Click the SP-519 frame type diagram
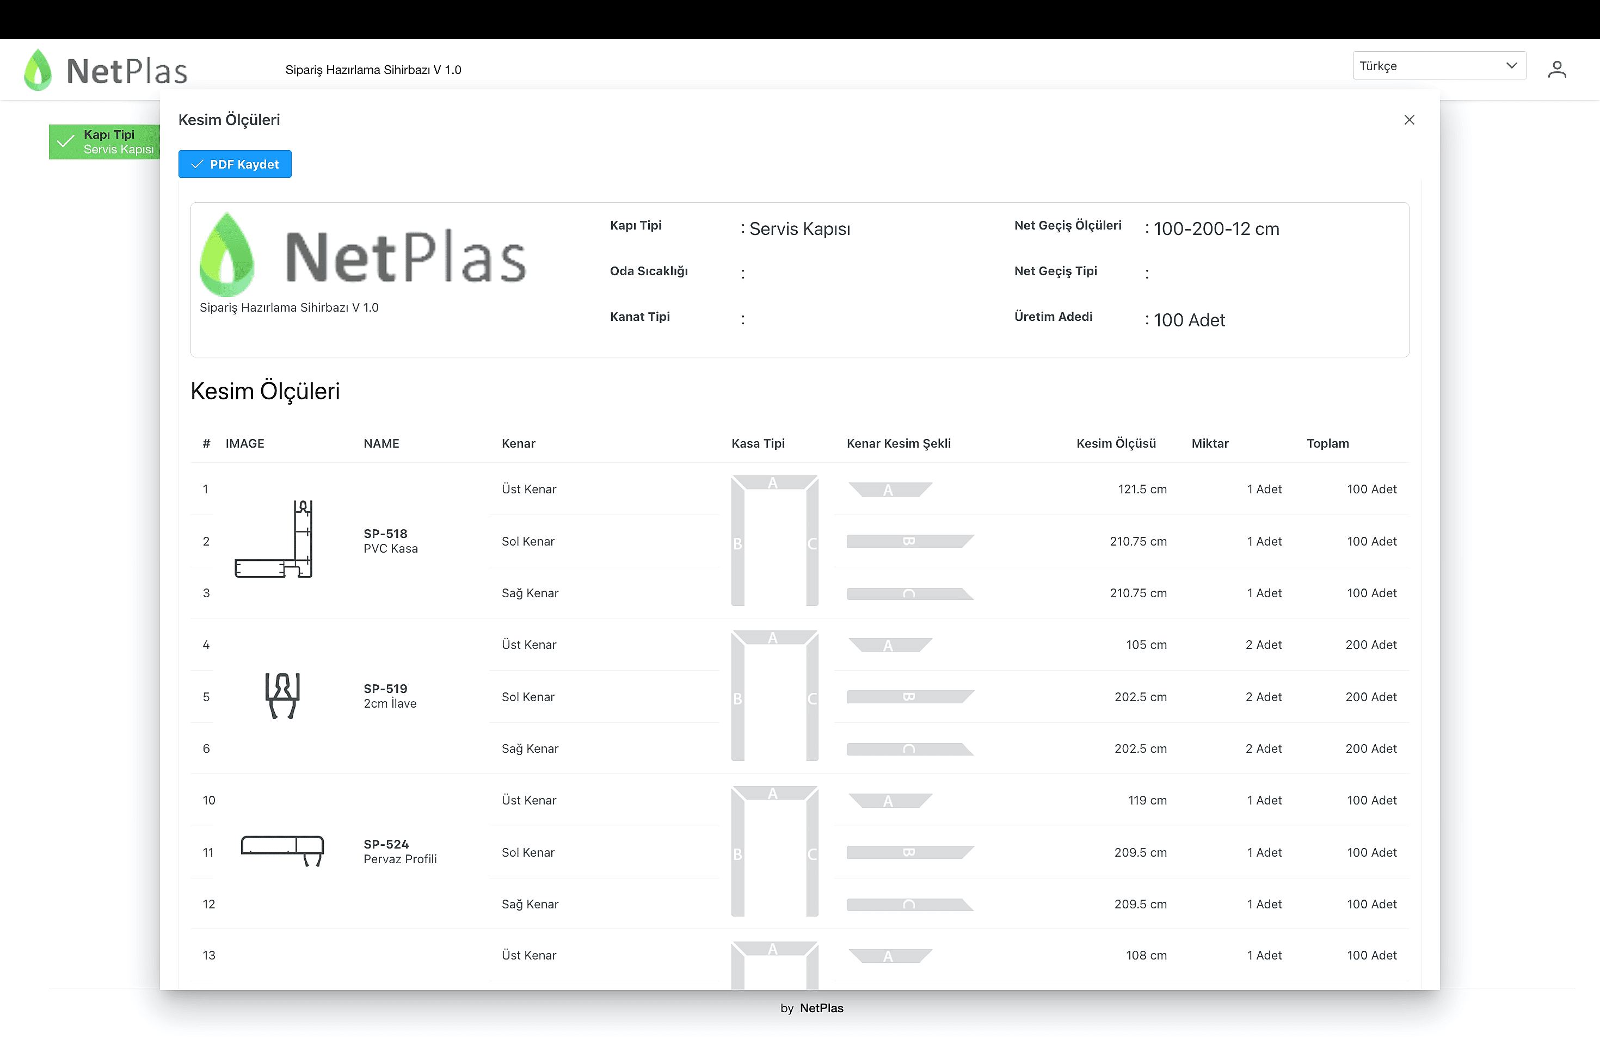1600x1040 pixels. pos(774,695)
